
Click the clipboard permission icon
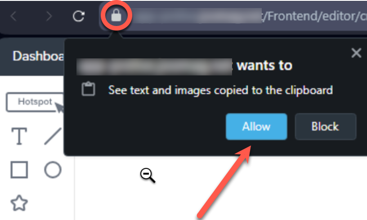88,89
